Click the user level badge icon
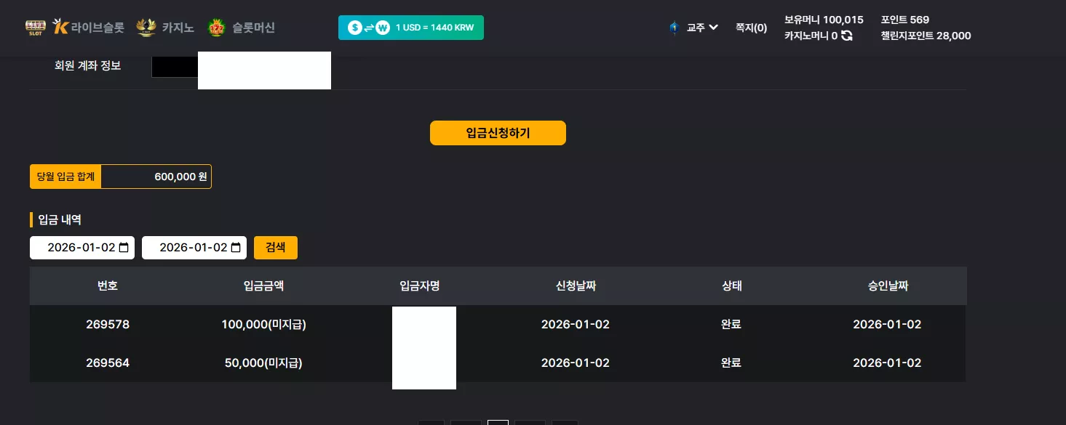Viewport: 1066px width, 425px height. click(674, 28)
